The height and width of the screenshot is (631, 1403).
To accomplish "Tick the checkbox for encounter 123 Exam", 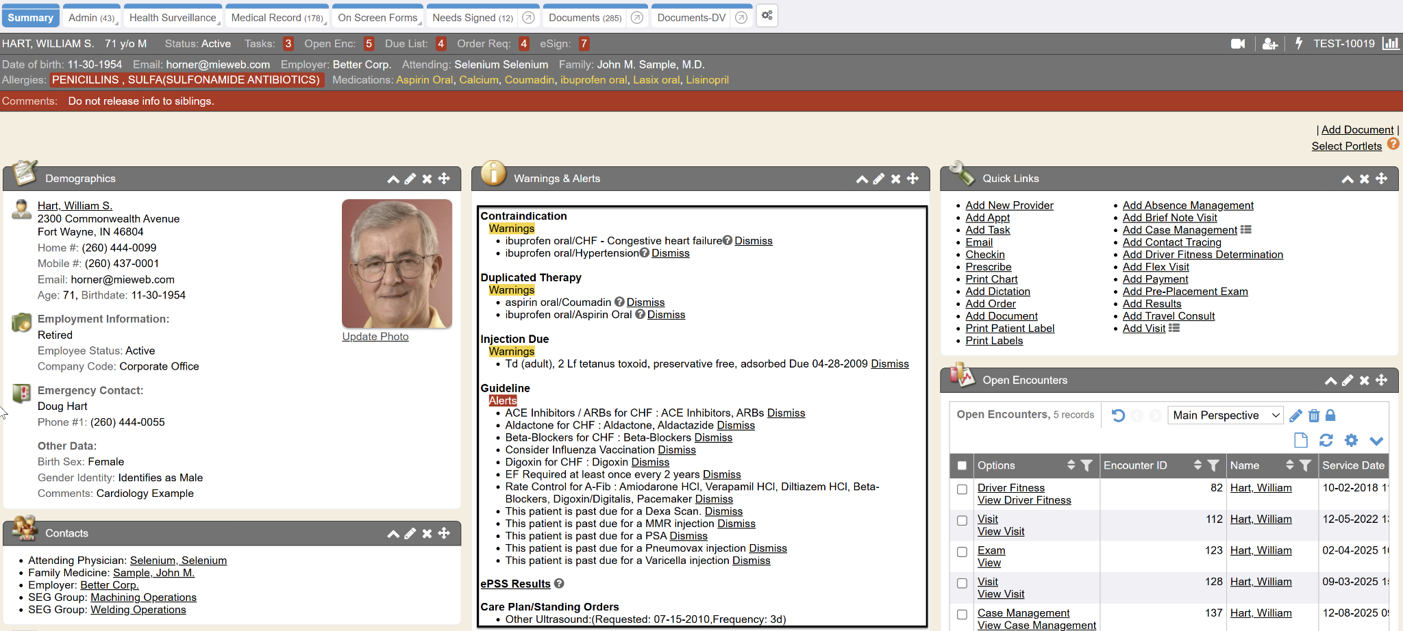I will pos(962,552).
